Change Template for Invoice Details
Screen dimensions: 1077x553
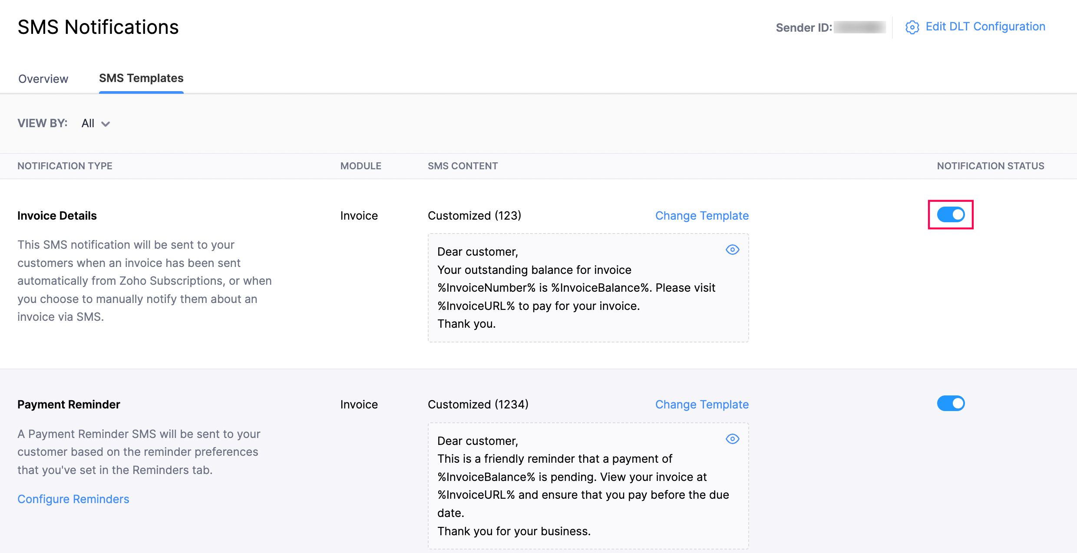click(x=702, y=216)
